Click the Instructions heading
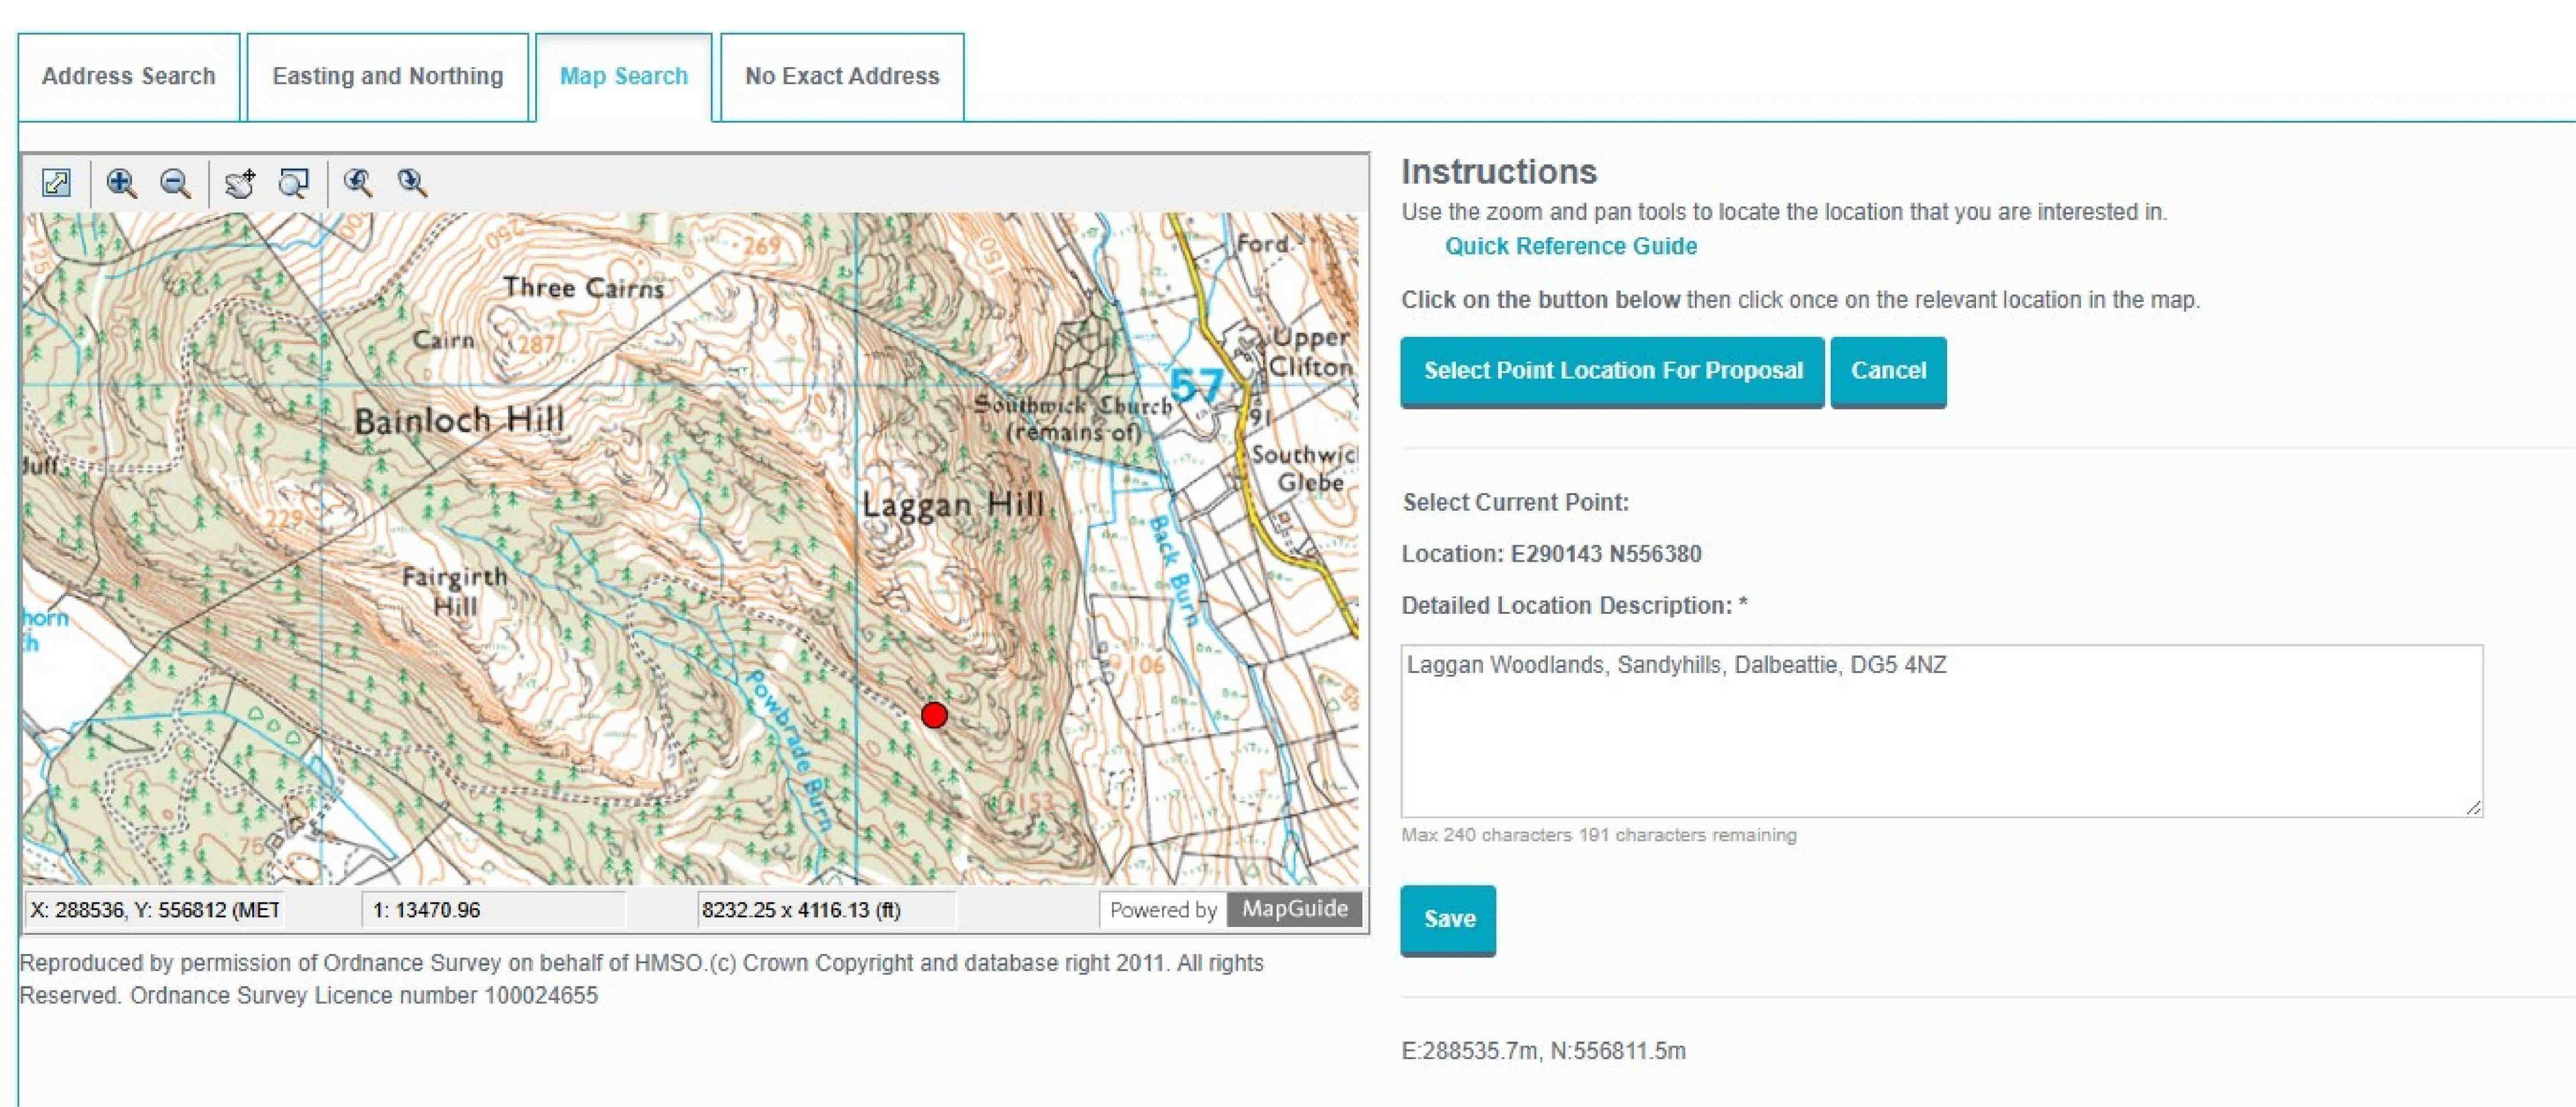Viewport: 2576px width, 1107px height. pyautogui.click(x=1499, y=172)
